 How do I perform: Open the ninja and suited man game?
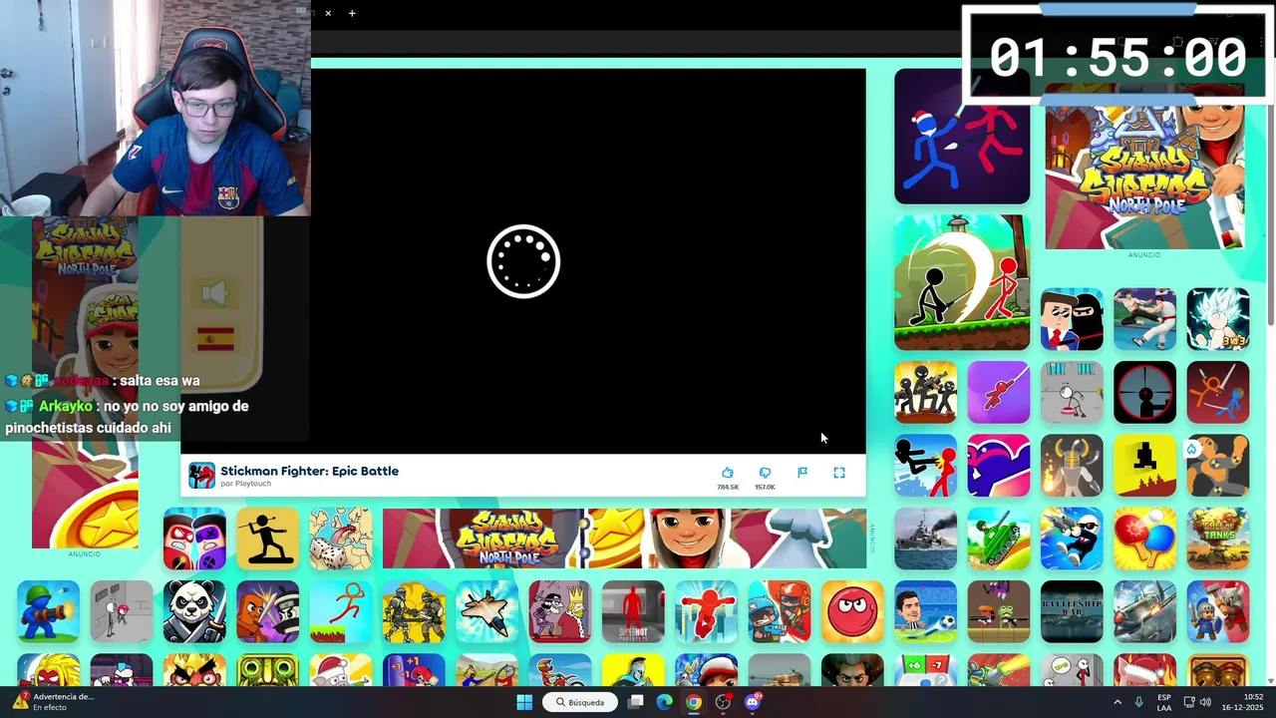(1072, 319)
